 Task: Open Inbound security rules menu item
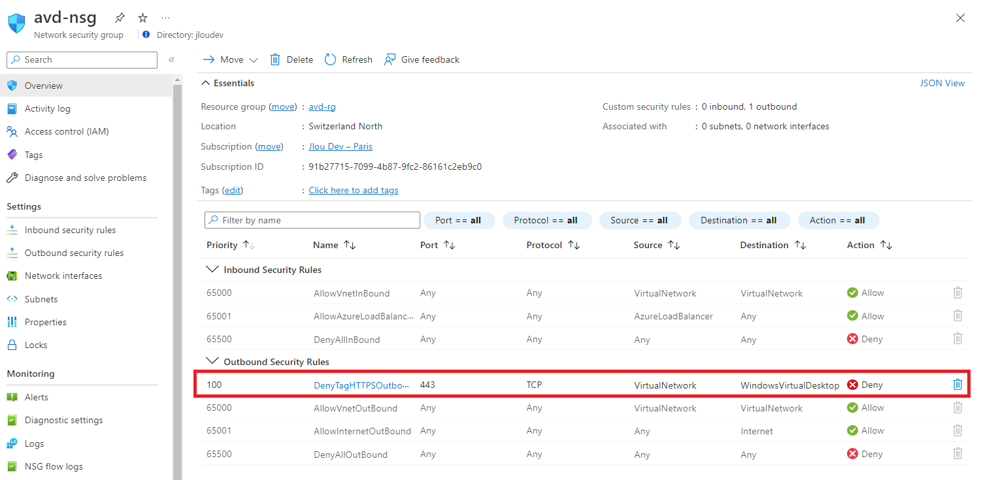70,230
